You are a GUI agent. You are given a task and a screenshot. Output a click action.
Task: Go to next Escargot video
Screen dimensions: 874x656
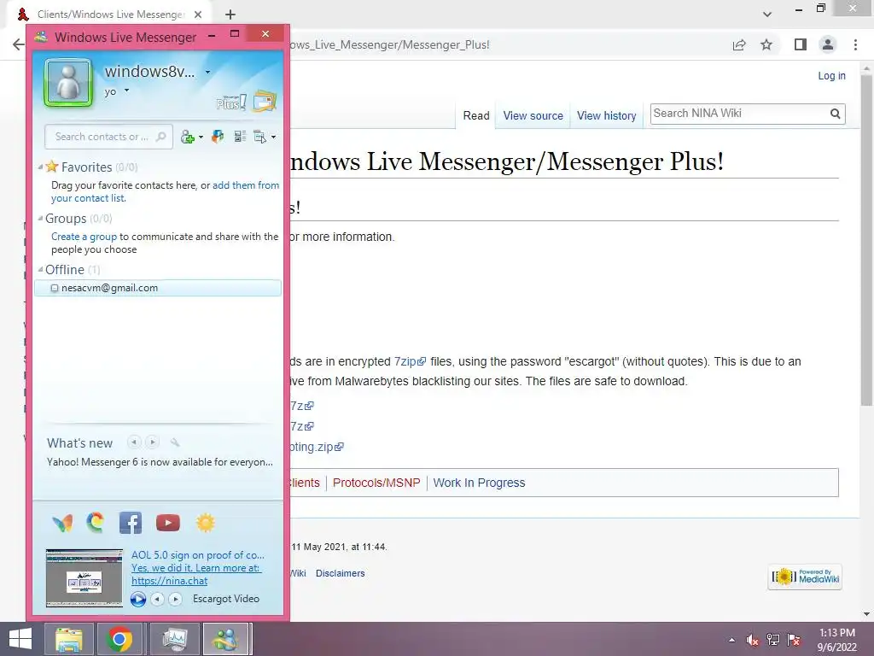(176, 599)
